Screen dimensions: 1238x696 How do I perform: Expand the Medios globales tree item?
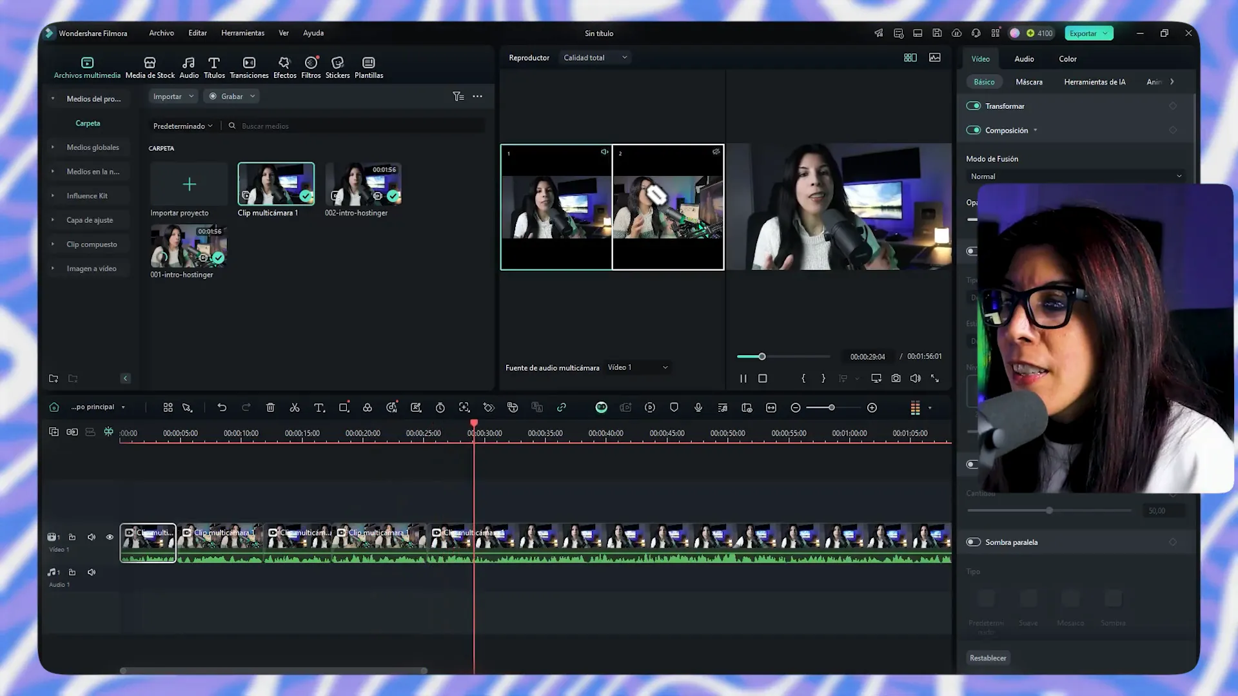coord(53,147)
